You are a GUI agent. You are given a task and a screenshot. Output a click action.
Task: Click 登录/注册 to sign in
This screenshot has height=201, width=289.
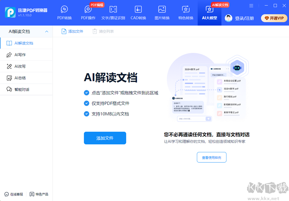pyautogui.click(x=245, y=18)
